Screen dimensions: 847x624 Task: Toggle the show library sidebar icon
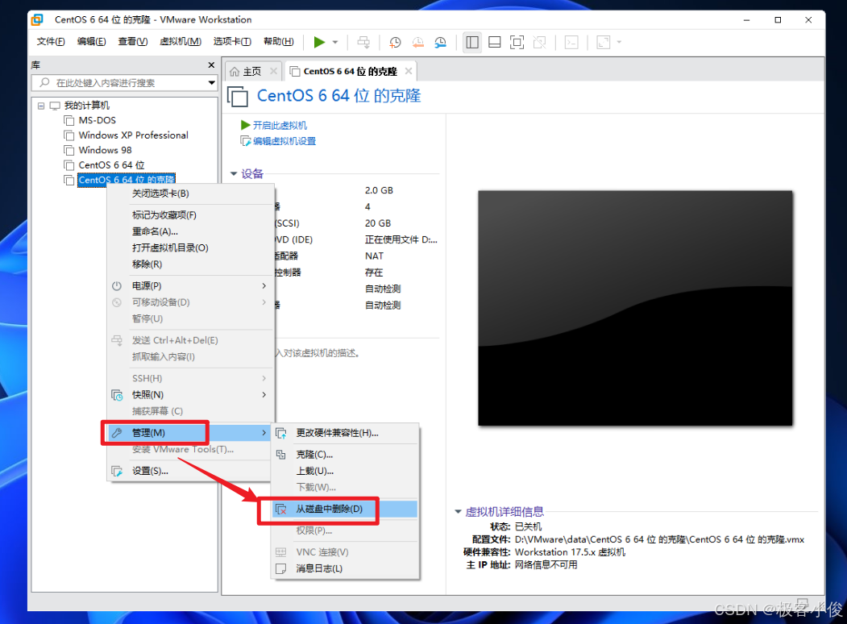pos(472,42)
